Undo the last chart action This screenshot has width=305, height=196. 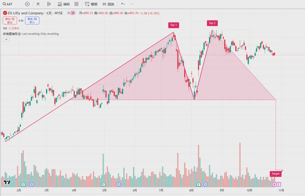[x=123, y=4]
